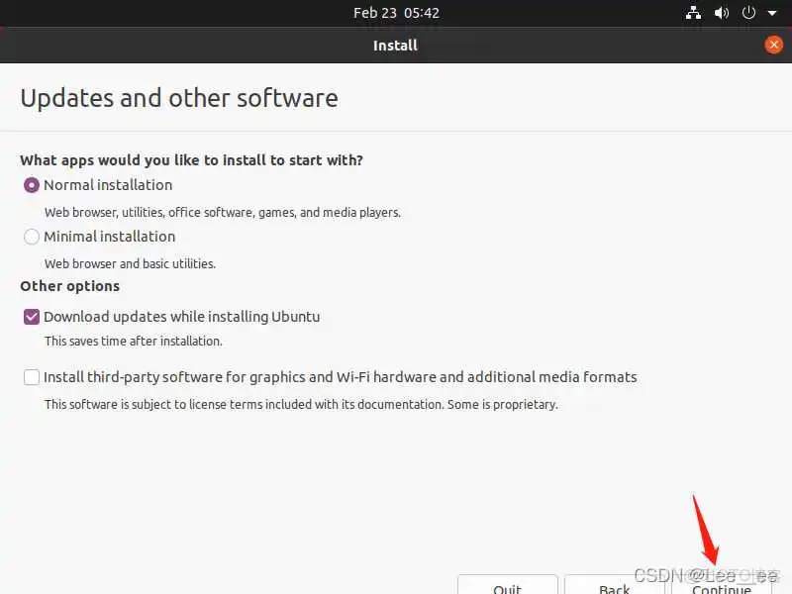The height and width of the screenshot is (594, 792).
Task: Click the third-party software license description text
Action: 300,404
